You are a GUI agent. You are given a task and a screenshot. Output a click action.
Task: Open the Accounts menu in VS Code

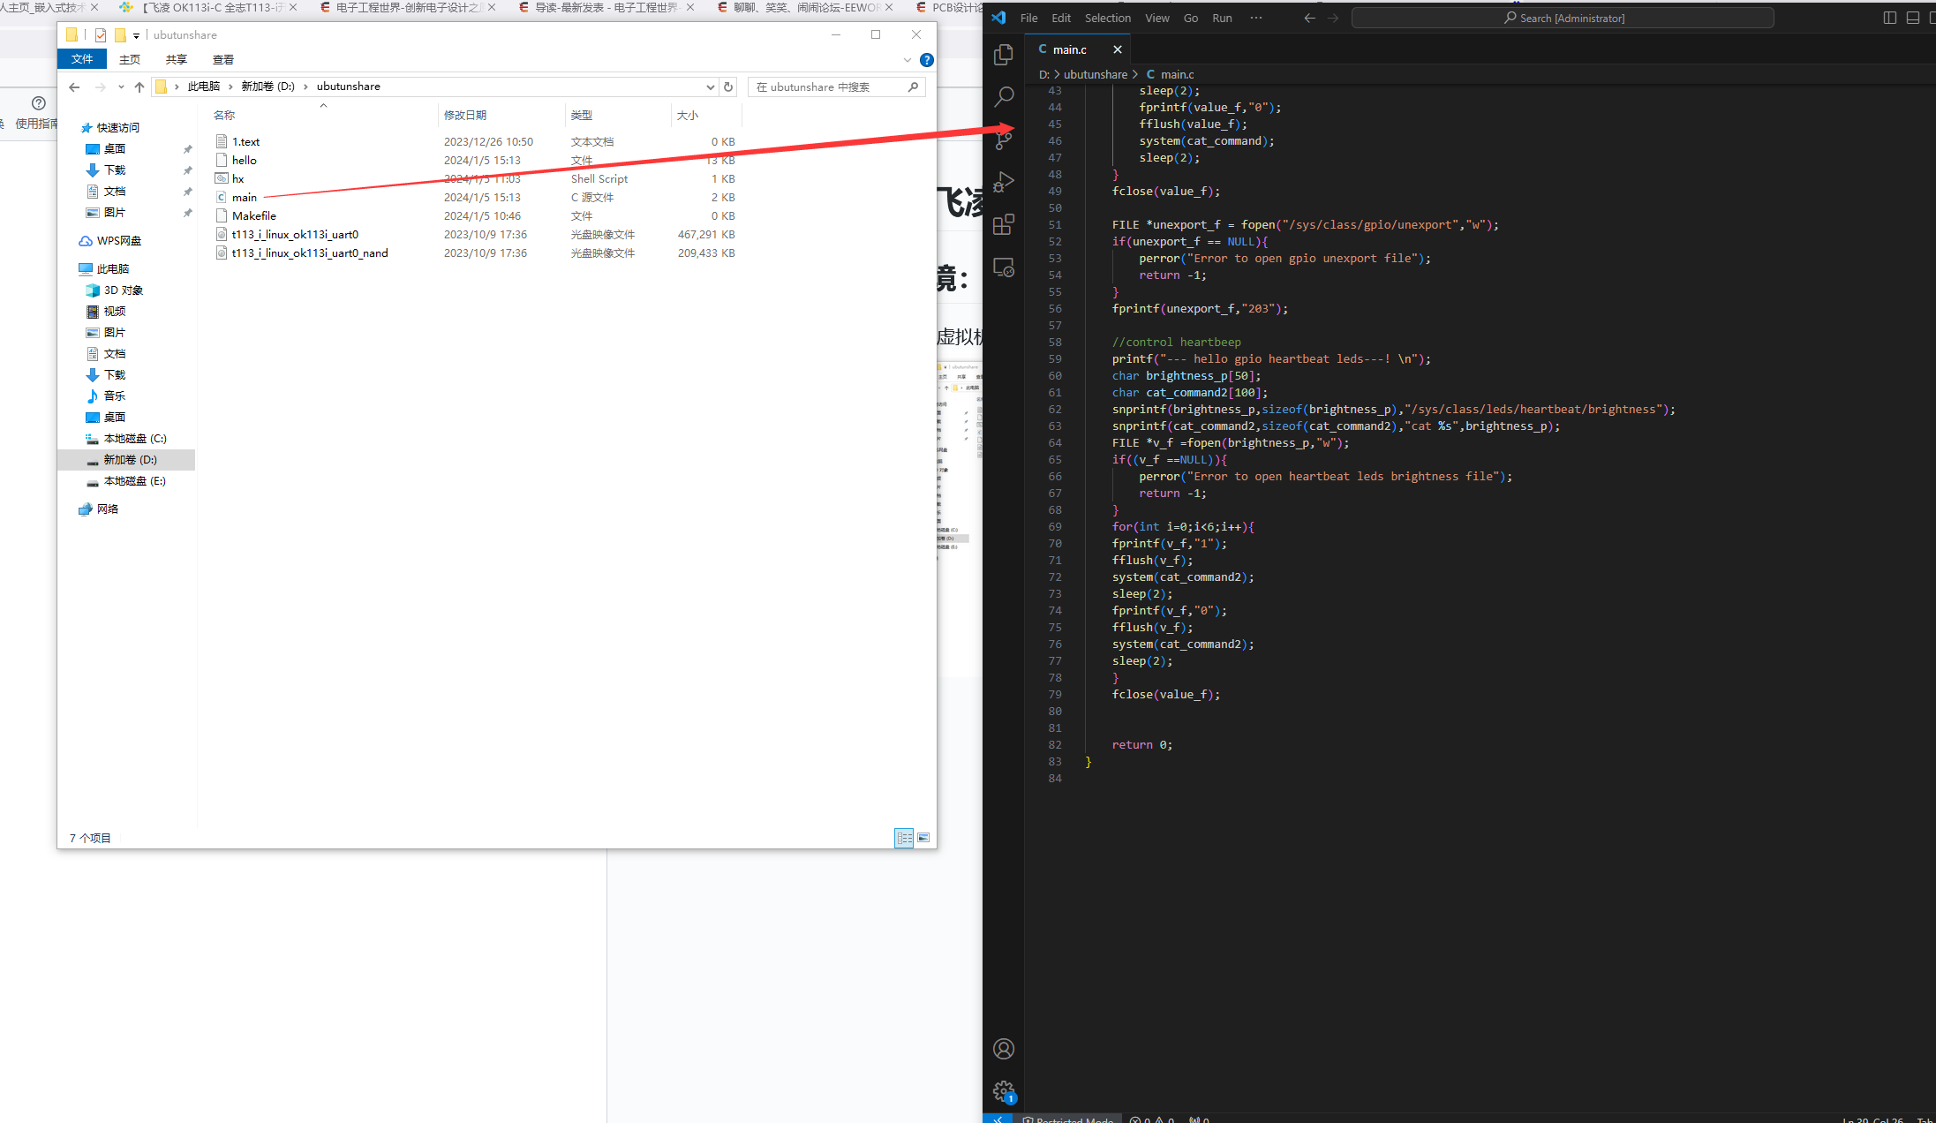pyautogui.click(x=1004, y=1049)
